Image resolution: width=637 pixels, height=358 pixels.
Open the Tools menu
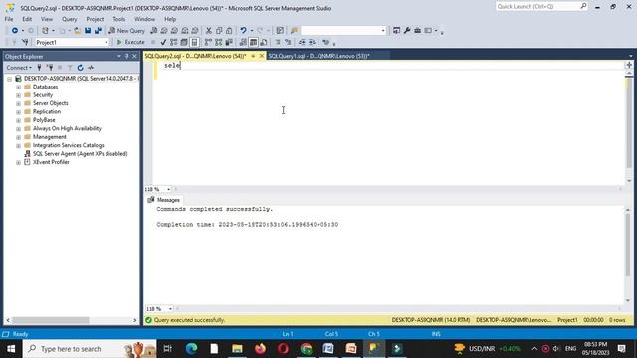point(119,19)
